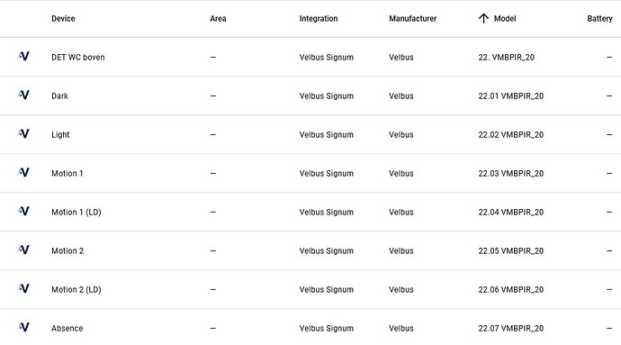Sort devices by Area column
Viewport: 621px width, 345px height.
218,19
